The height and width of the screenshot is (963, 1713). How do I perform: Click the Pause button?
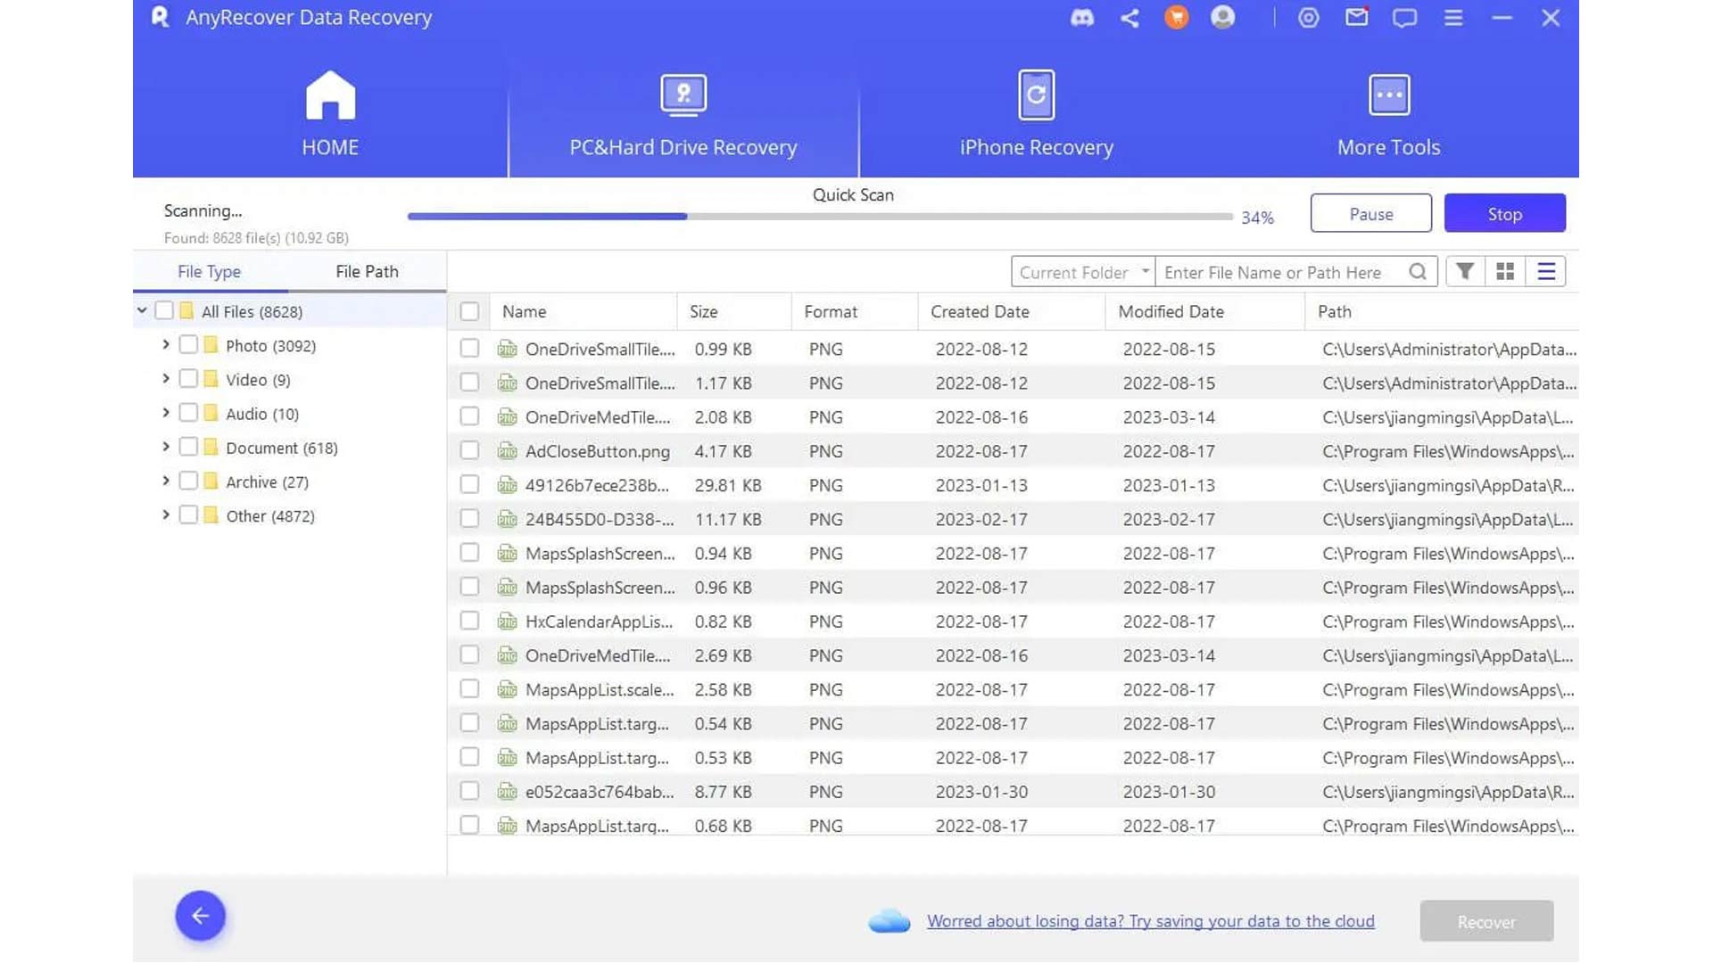[x=1370, y=213]
